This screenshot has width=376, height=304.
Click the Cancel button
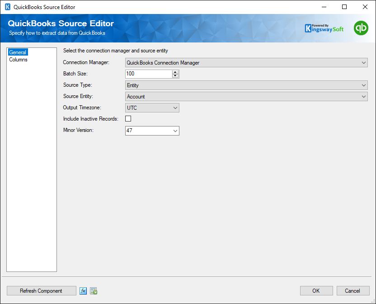[353, 291]
